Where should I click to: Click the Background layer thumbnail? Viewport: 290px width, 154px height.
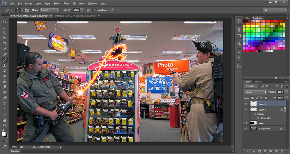pyautogui.click(x=253, y=128)
